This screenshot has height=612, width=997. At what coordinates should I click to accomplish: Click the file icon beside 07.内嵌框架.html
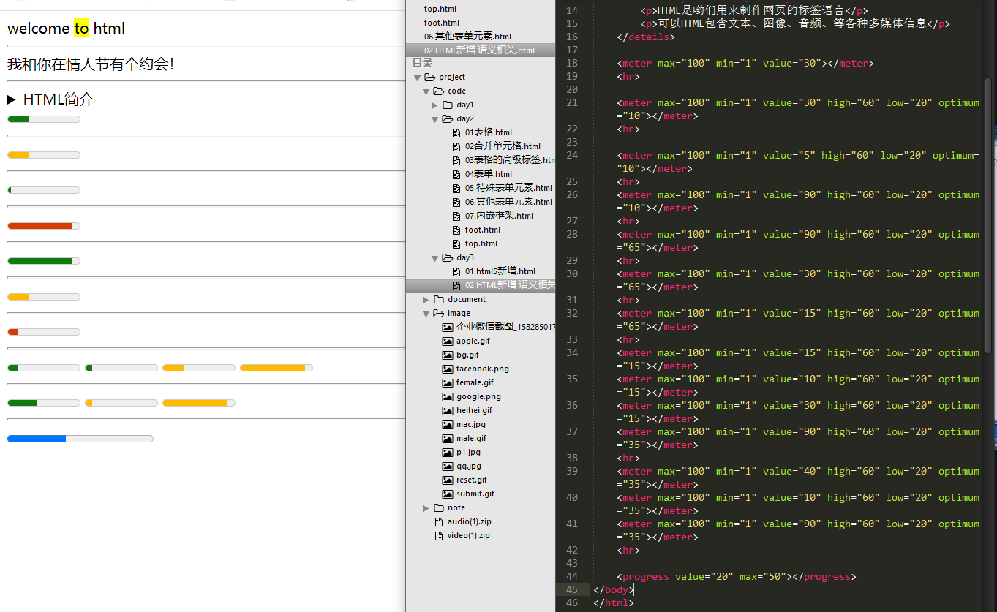pos(456,216)
